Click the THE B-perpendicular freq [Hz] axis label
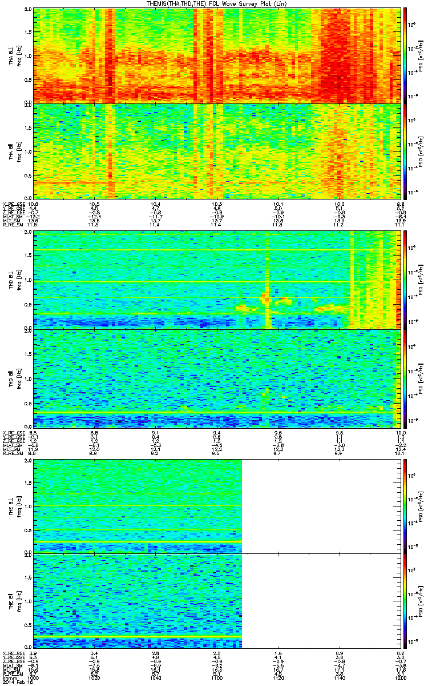 click(x=19, y=505)
